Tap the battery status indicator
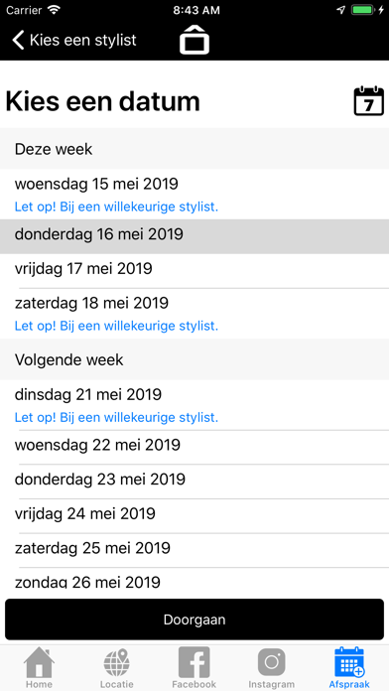The width and height of the screenshot is (389, 691). [362, 10]
